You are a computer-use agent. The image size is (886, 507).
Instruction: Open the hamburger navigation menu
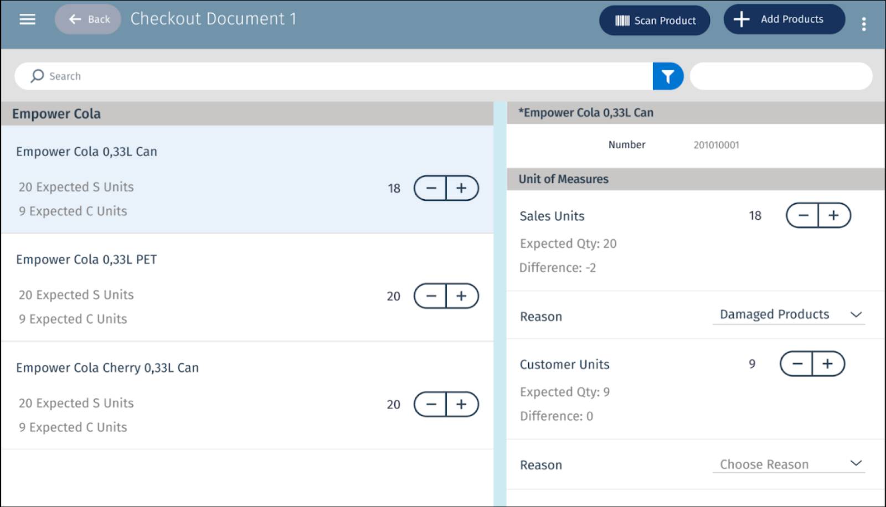27,19
